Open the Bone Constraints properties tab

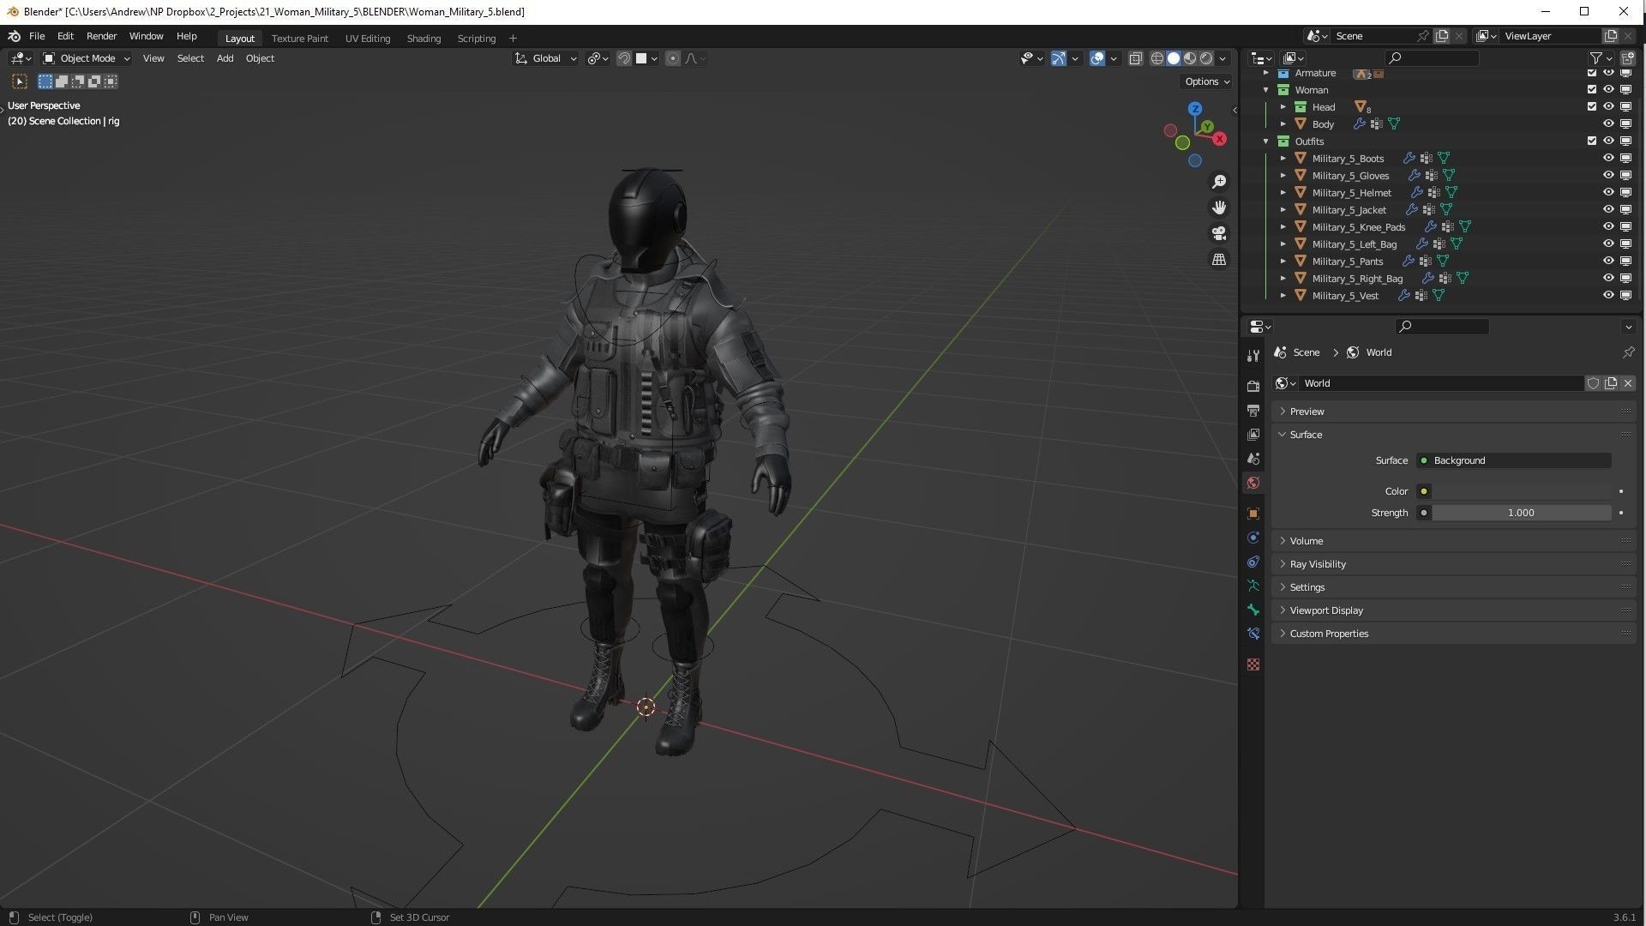tap(1253, 634)
